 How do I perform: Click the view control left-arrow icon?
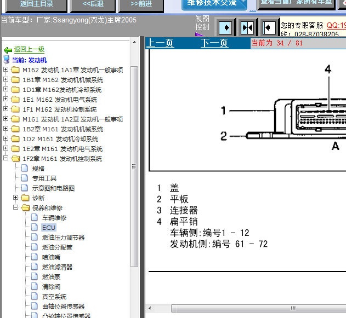point(269,28)
